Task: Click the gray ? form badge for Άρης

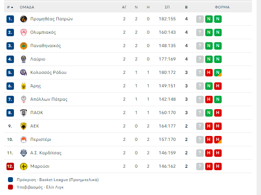Action: (200, 86)
